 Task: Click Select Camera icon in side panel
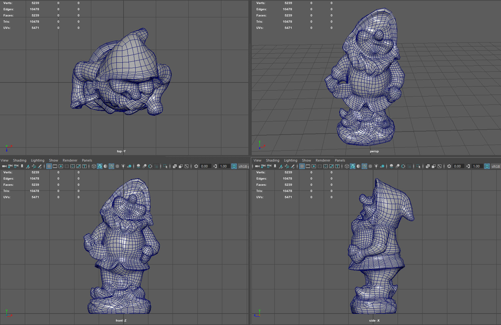257,166
